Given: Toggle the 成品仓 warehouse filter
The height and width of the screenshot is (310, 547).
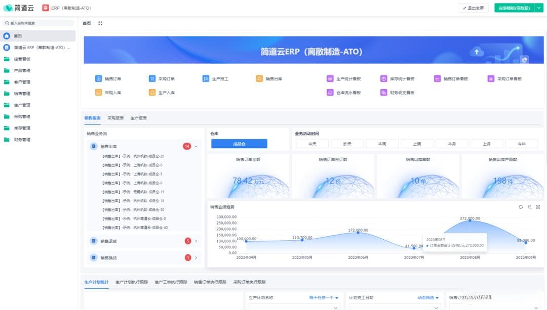Looking at the screenshot, I should tap(239, 144).
